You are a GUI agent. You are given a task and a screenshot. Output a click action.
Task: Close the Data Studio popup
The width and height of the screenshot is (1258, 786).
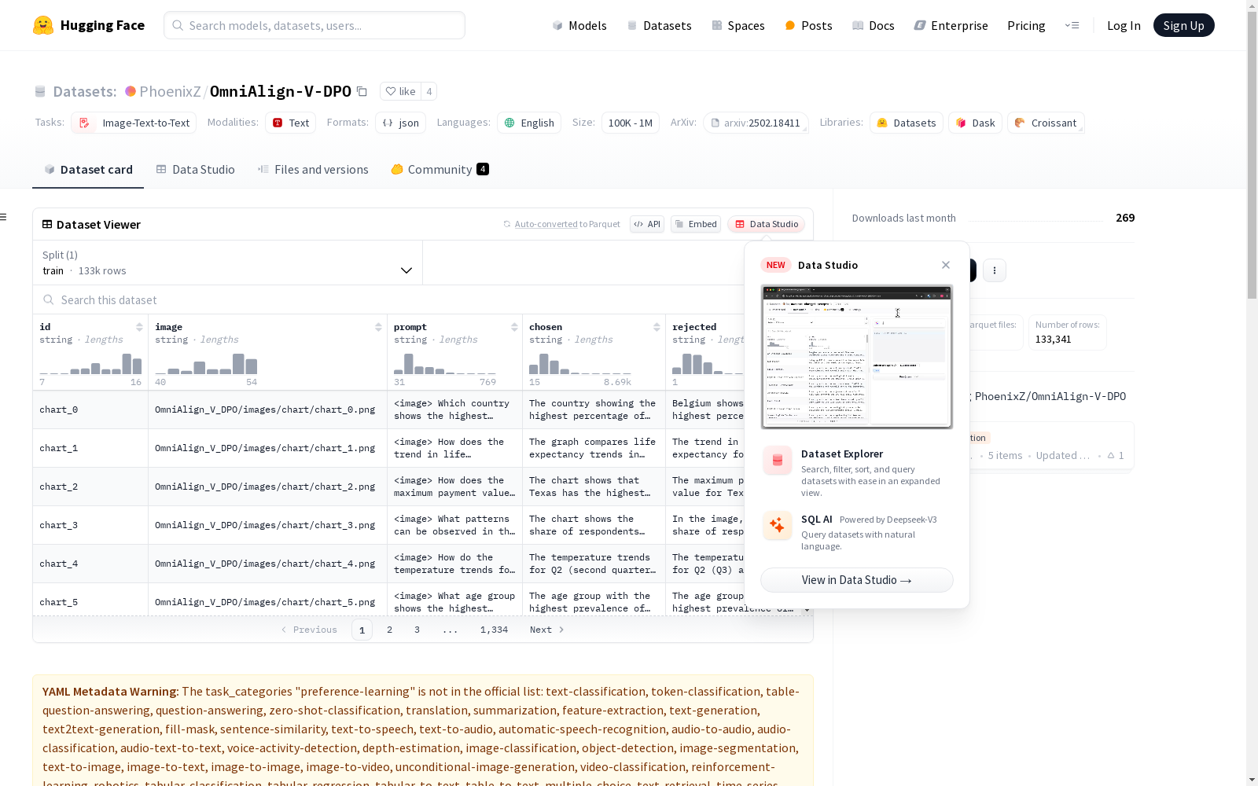click(x=946, y=265)
